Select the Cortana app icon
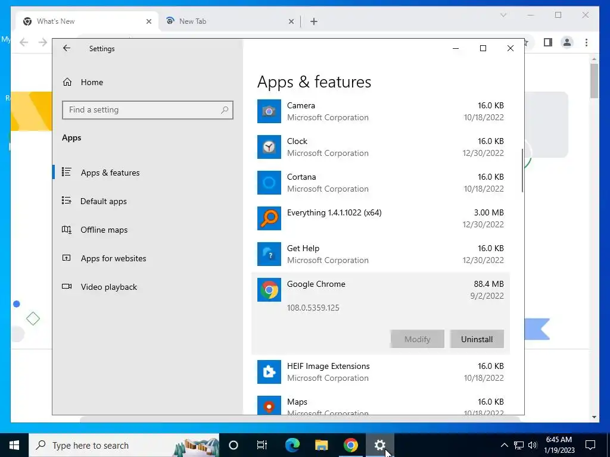The height and width of the screenshot is (457, 610). [x=269, y=183]
